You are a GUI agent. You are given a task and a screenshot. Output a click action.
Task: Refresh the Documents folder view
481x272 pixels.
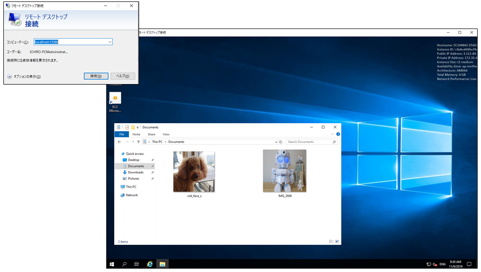[281, 142]
